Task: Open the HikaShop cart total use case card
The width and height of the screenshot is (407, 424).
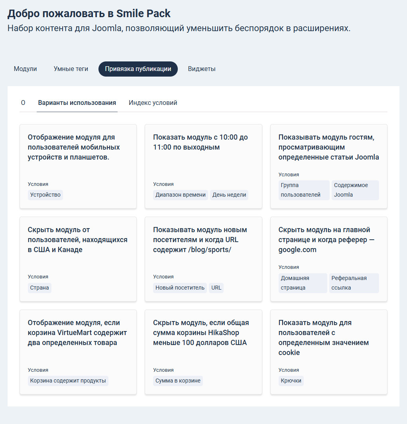Action: pyautogui.click(x=203, y=333)
